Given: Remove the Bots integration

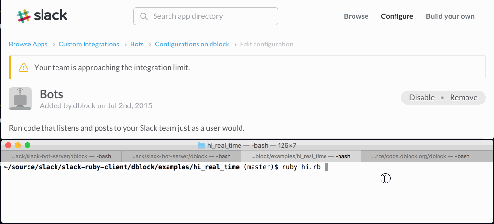Looking at the screenshot, I should pos(464,98).
